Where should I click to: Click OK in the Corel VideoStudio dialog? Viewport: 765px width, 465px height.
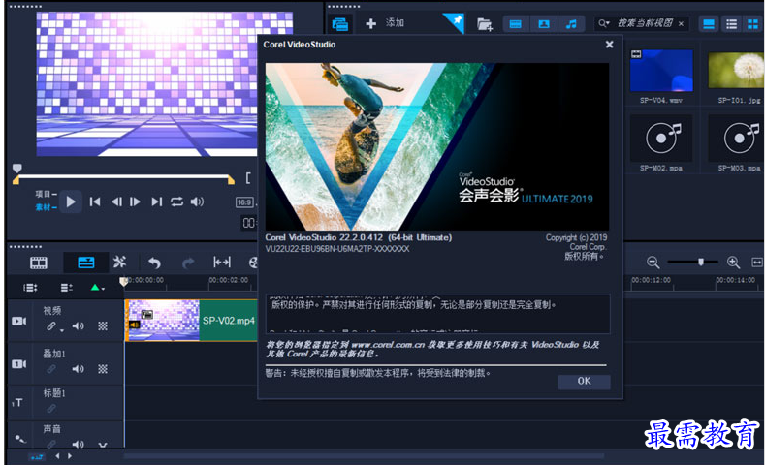pos(584,381)
